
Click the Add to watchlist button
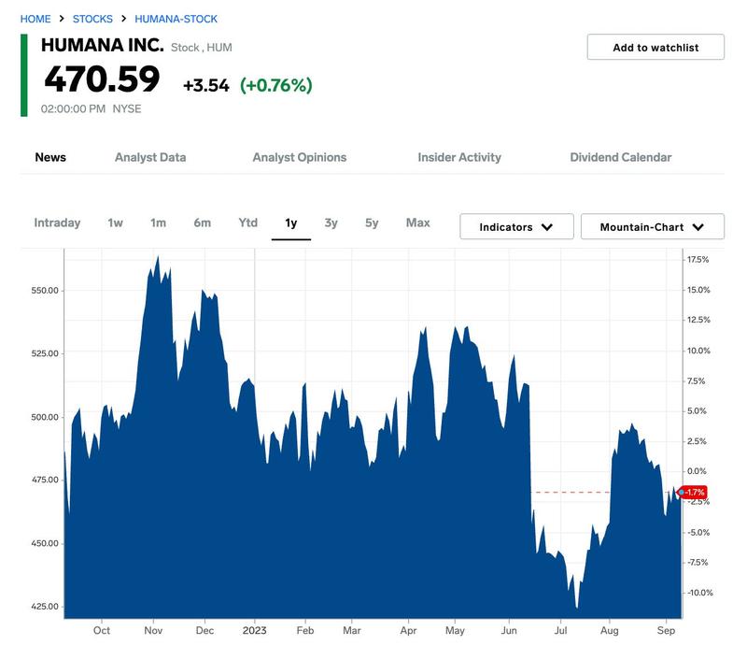coord(655,48)
